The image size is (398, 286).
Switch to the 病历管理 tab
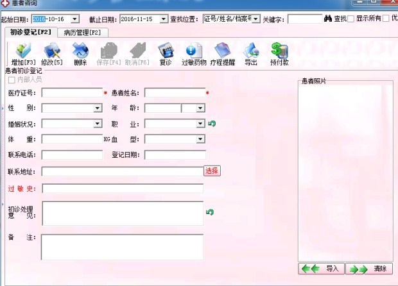click(82, 32)
